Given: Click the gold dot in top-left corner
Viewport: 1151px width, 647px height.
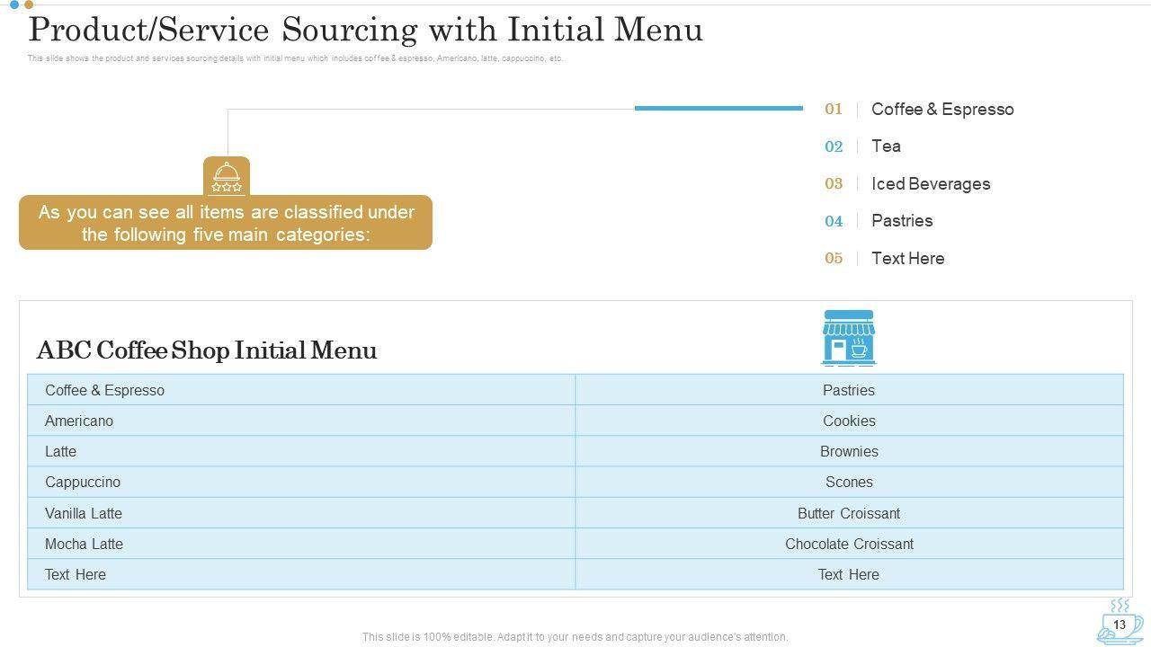Looking at the screenshot, I should tap(29, 4).
